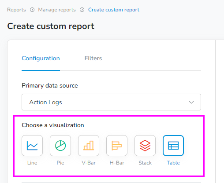Screen dimensions: 224x183
Task: Choose the Stack layered chart icon
Action: (145, 146)
